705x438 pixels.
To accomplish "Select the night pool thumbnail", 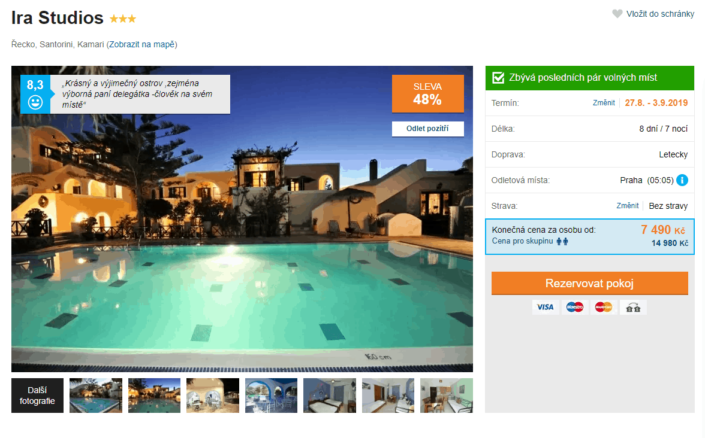I will point(154,396).
